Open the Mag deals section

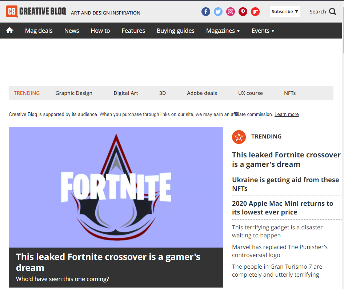coord(39,31)
